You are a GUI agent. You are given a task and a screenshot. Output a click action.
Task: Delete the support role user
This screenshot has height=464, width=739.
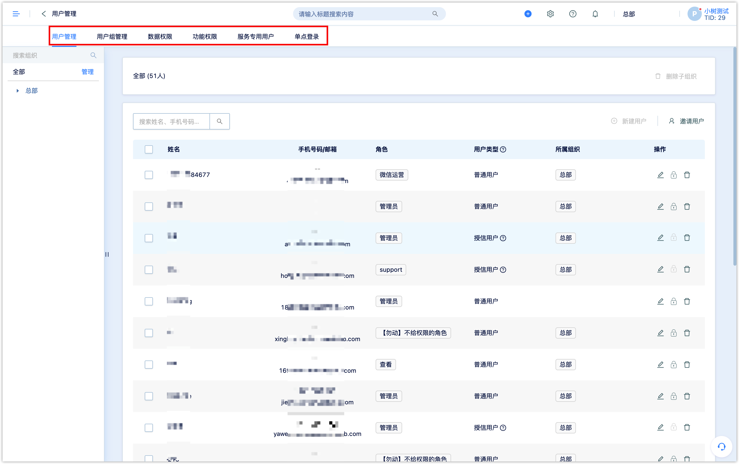687,269
